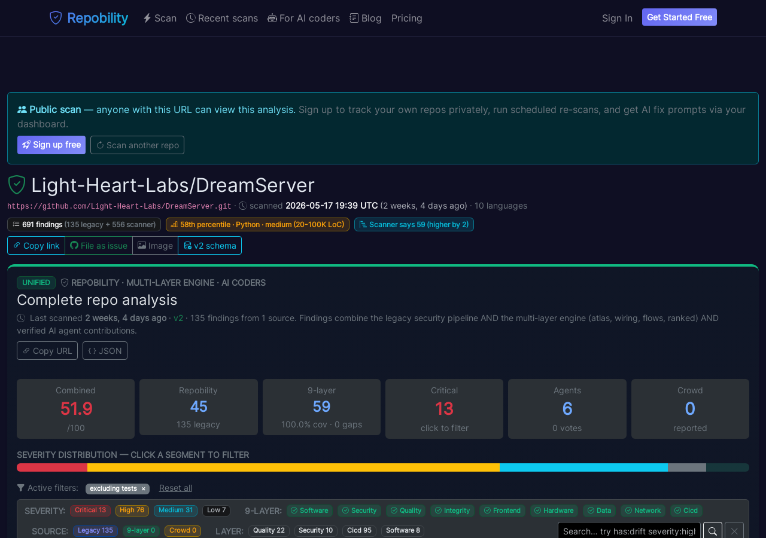Image resolution: width=766 pixels, height=538 pixels.
Task: Click Copy URL button
Action: pyautogui.click(x=47, y=350)
